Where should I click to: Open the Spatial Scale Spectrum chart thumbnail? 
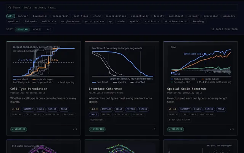(201, 65)
